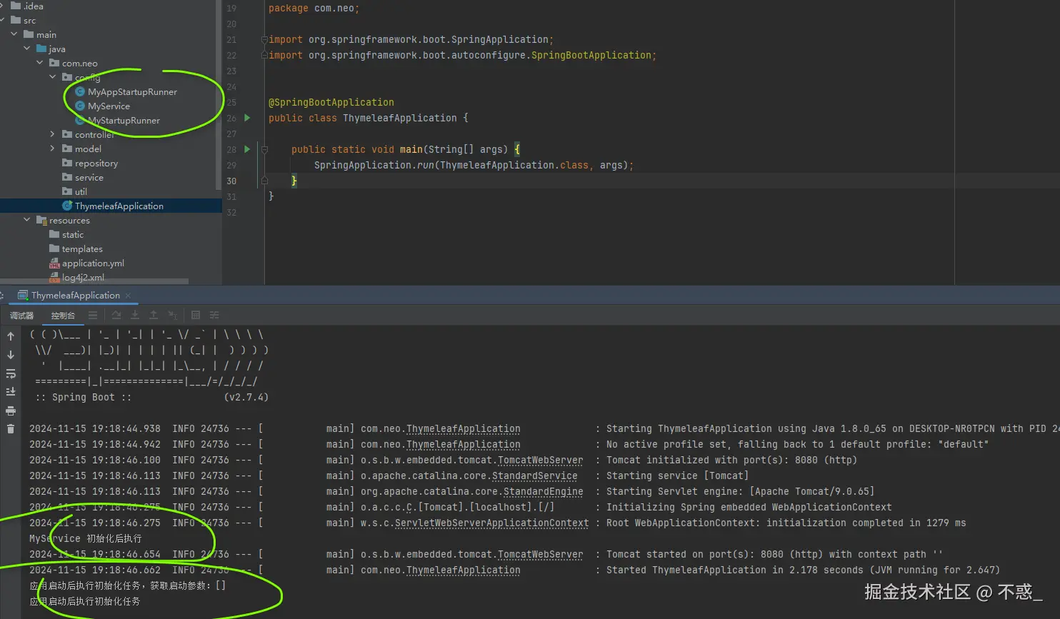The image size is (1060, 619).
Task: Open TomcatWebServer link in 'Tomcat initialized' log row
Action: coord(540,461)
